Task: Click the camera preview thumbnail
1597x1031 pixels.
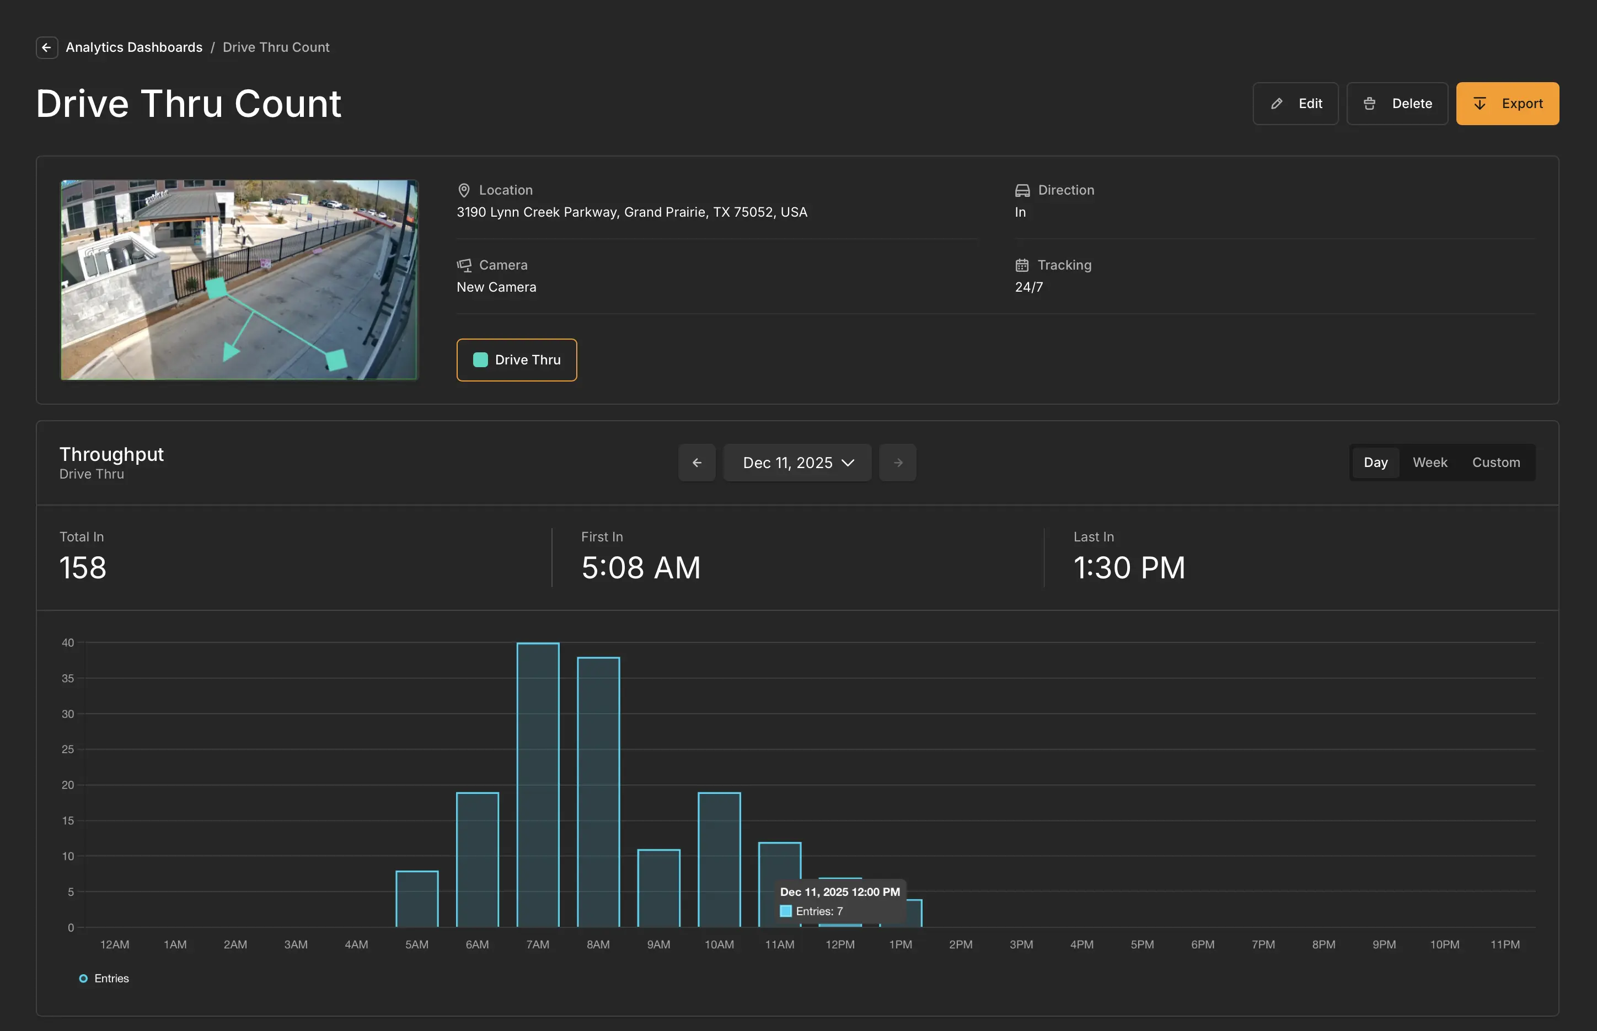Action: coord(239,280)
